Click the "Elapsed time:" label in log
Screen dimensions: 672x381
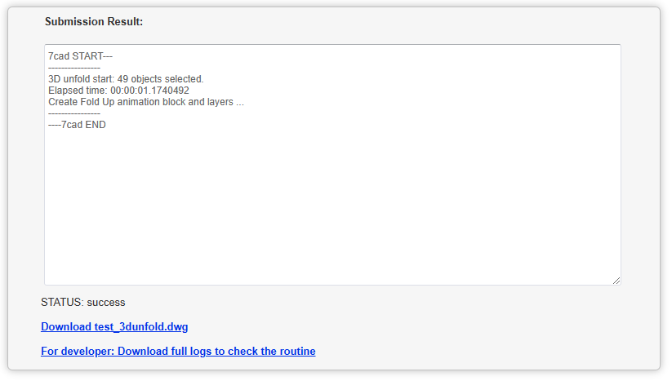(78, 91)
